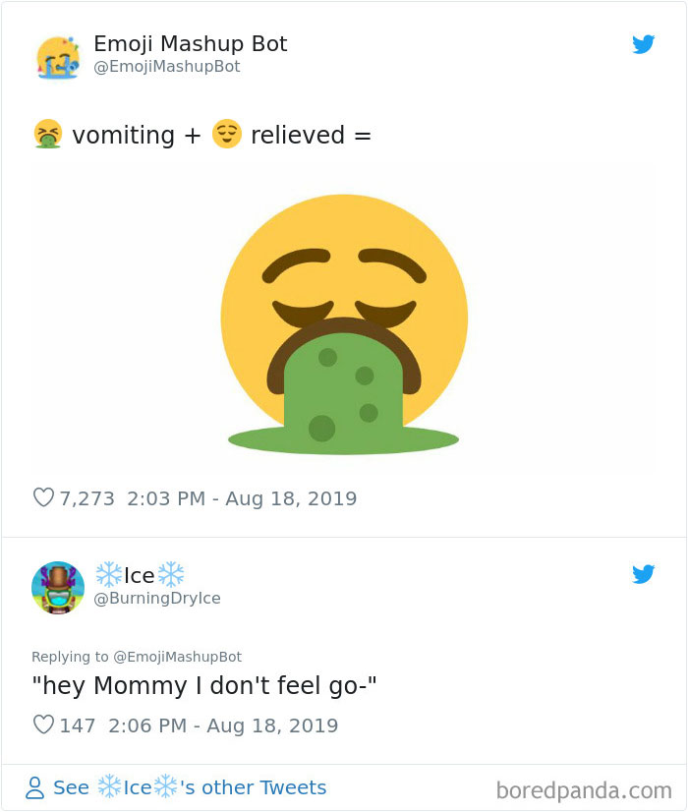This screenshot has width=688, height=812.
Task: Click the relieved emoji in the tweet text
Action: click(227, 135)
